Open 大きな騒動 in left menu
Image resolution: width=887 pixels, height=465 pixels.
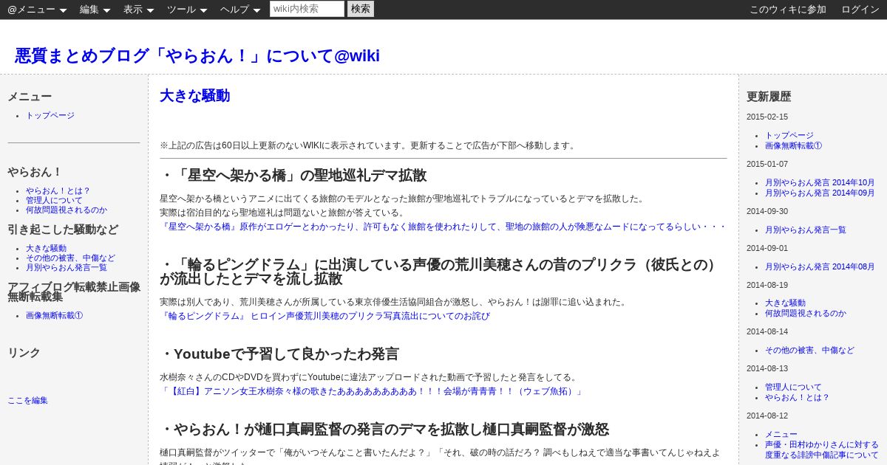tap(46, 249)
